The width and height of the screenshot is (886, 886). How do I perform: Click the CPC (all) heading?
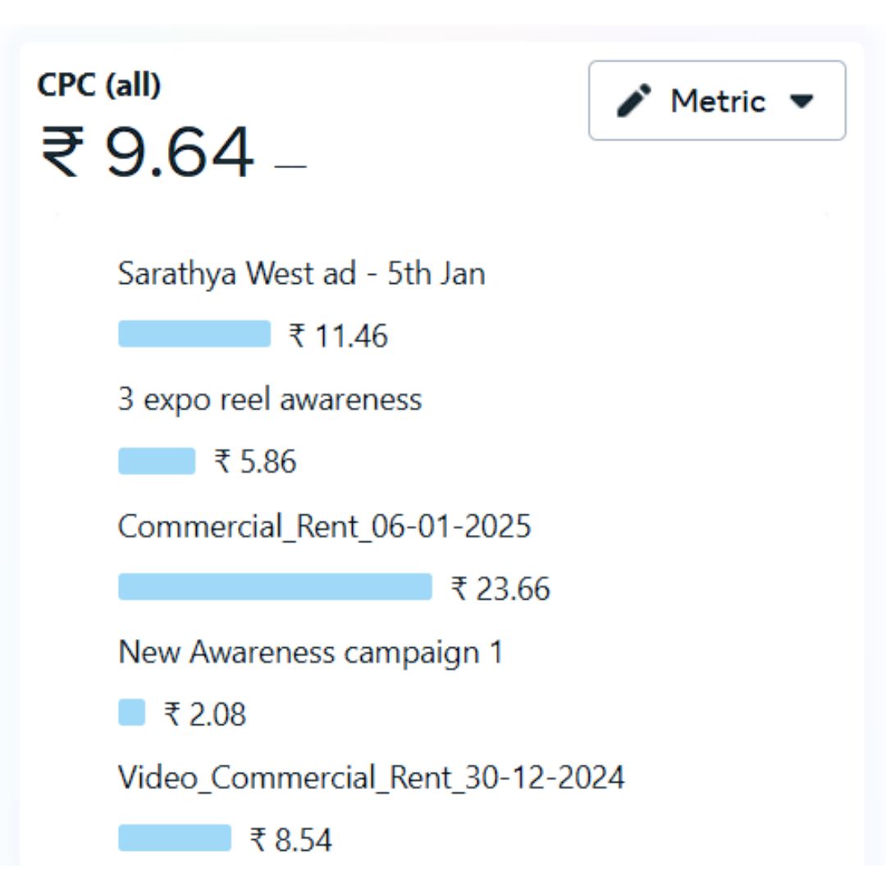[x=99, y=86]
